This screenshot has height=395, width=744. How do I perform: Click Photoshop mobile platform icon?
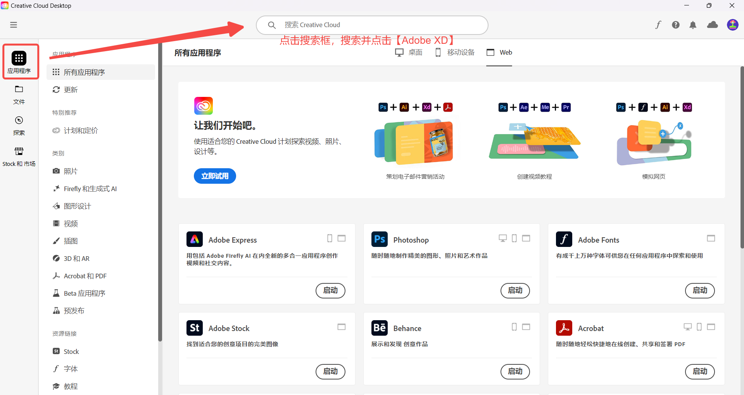coord(514,238)
